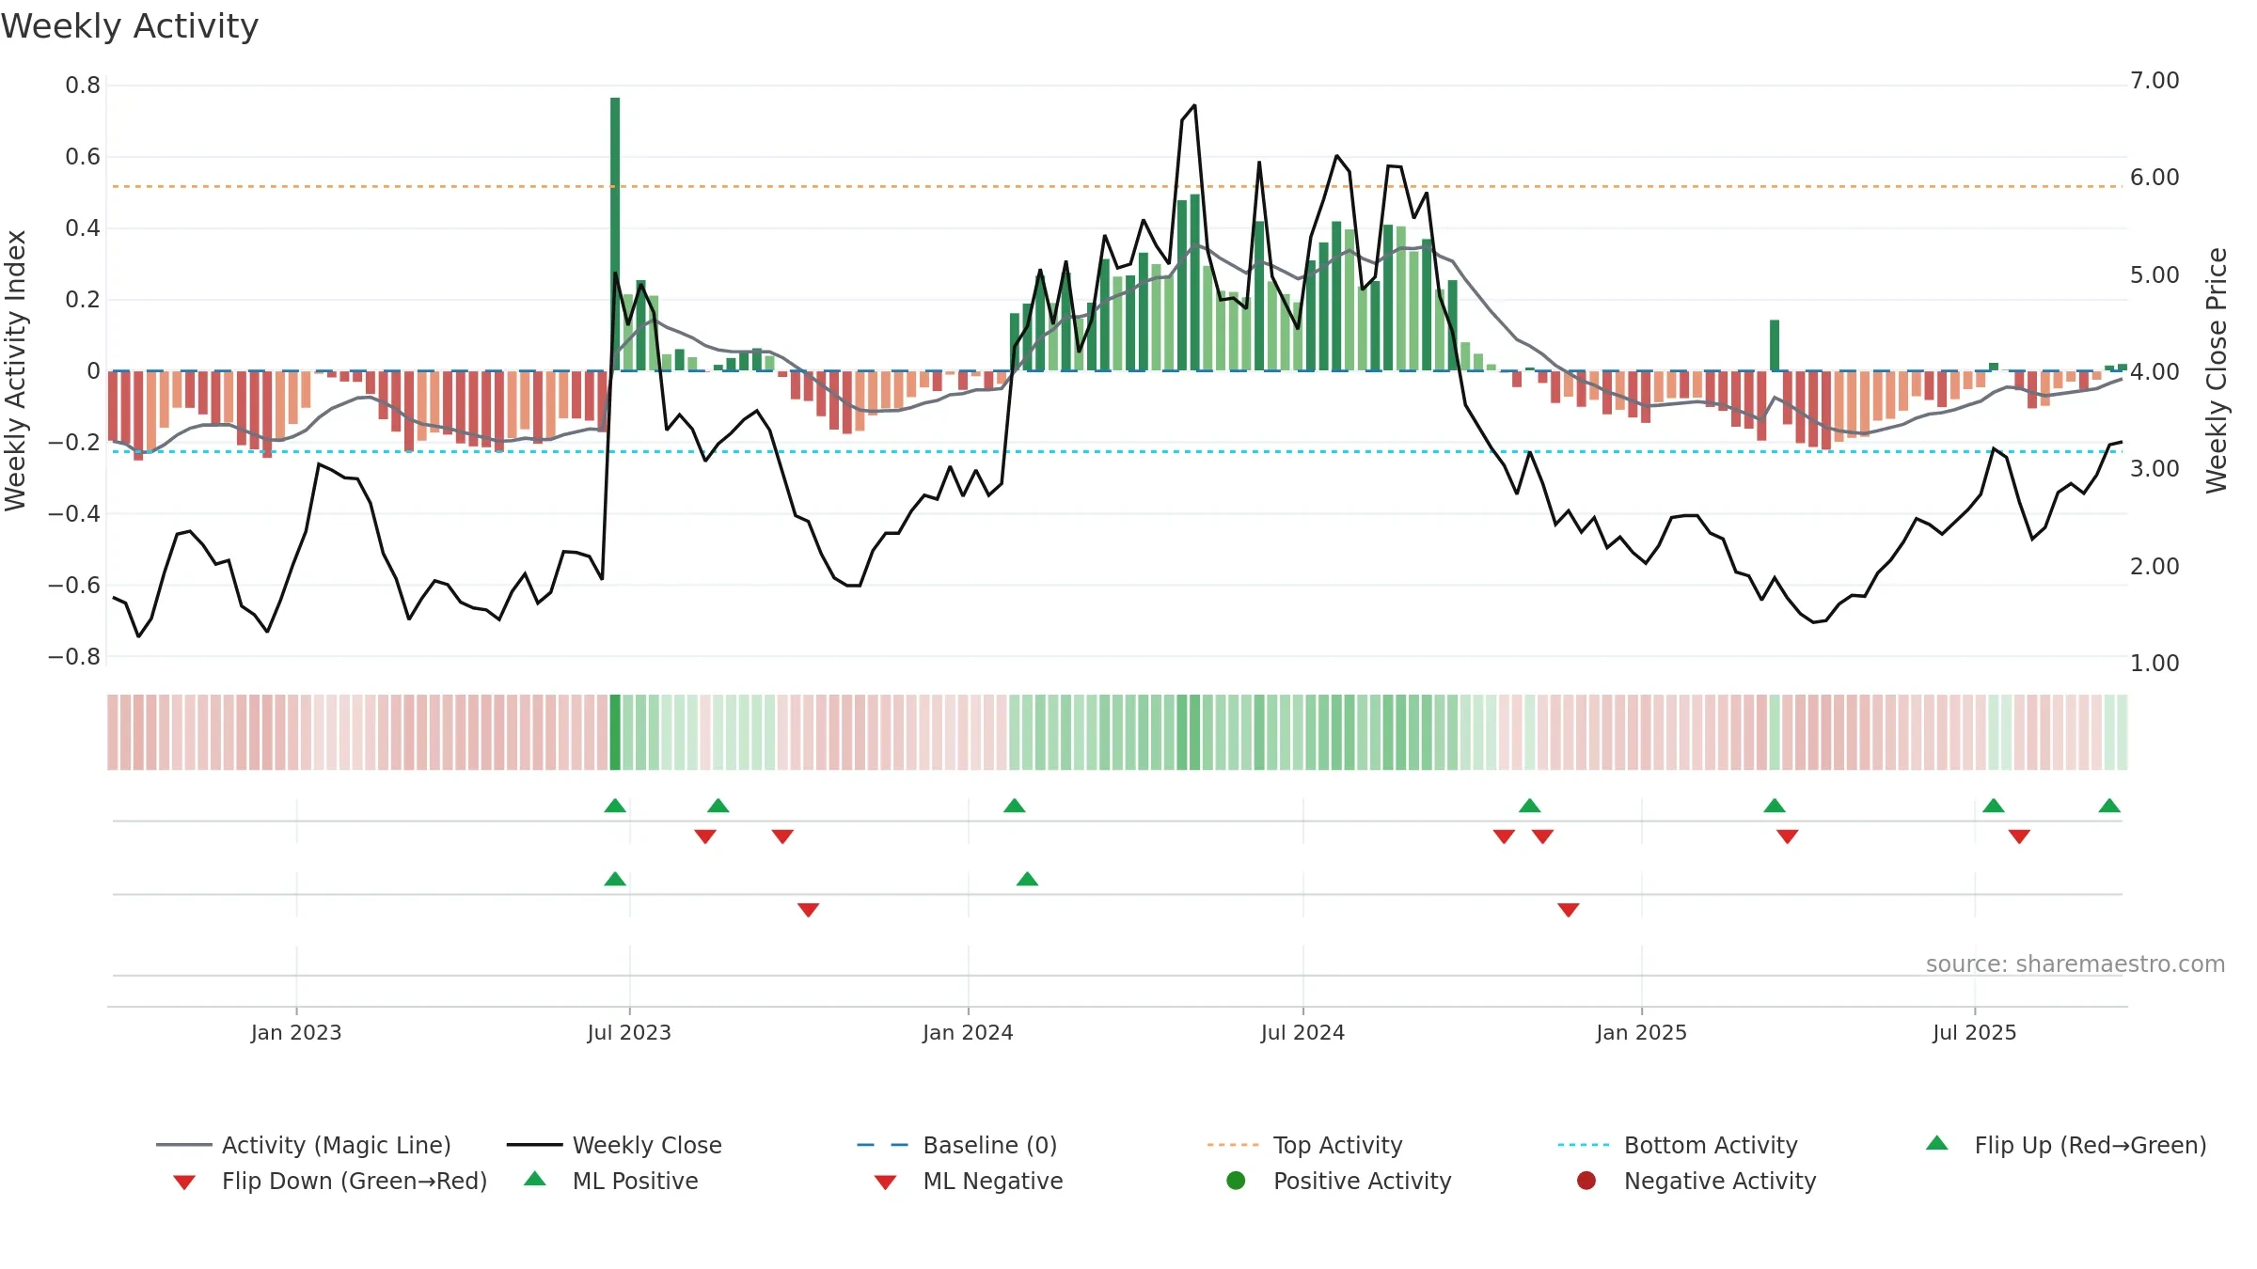Toggle Flip Up (Red→Green) legend entry
The width and height of the screenshot is (2257, 1269).
pos(2066,1145)
